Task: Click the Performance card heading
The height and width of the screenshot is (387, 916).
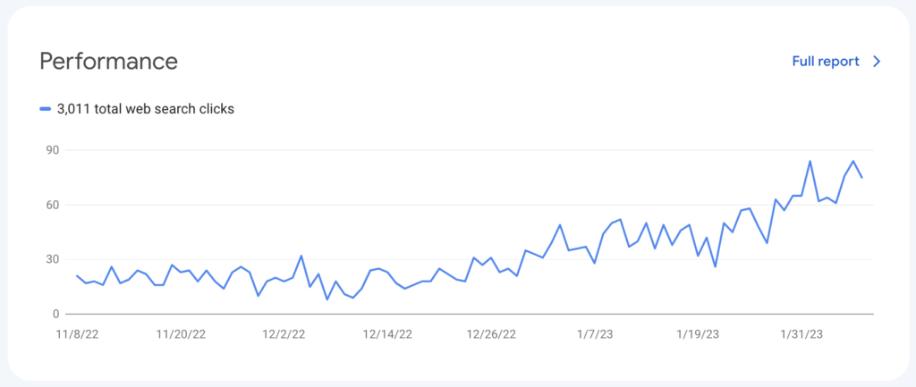Action: pos(108,61)
